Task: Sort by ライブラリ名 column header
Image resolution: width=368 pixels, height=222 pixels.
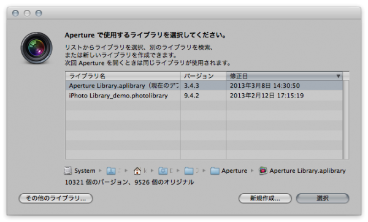Action: (x=123, y=76)
